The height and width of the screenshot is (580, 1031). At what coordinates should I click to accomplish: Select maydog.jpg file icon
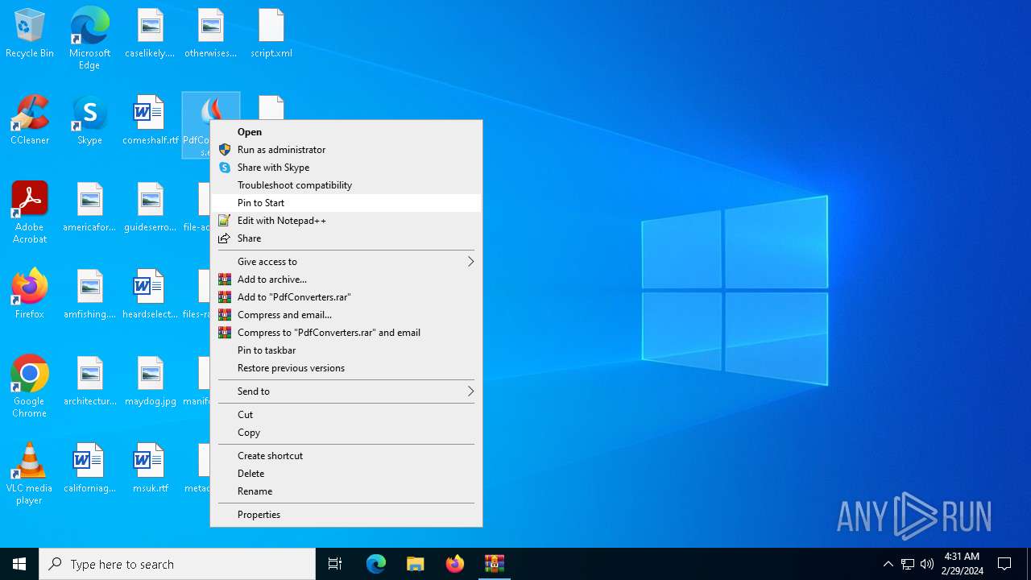pyautogui.click(x=150, y=382)
